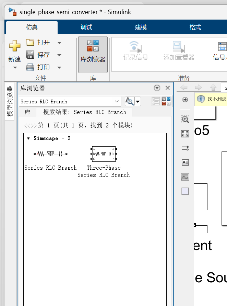This screenshot has width=227, height=306.
Task: Click the previous page arrows in results
Action: tap(27, 125)
